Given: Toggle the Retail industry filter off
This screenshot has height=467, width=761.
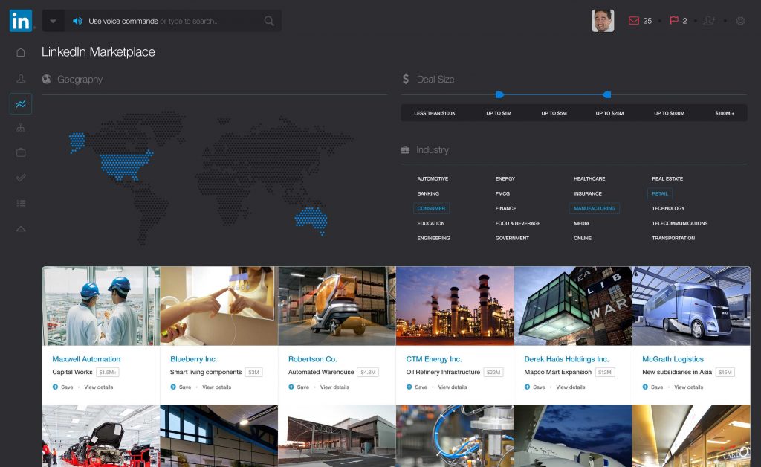Looking at the screenshot, I should click(x=660, y=194).
